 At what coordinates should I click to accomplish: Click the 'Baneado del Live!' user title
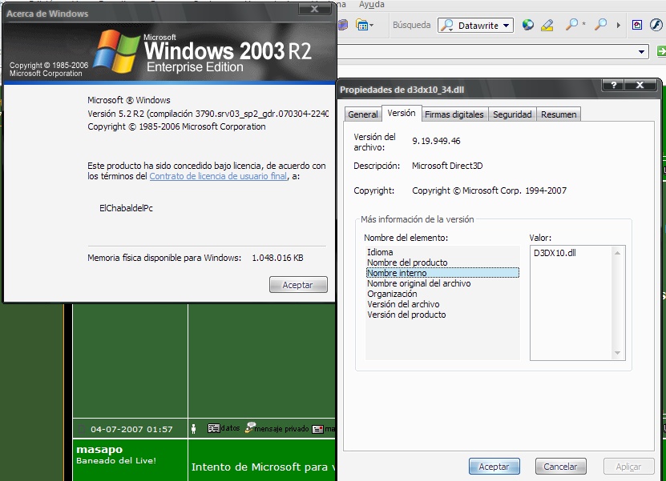[x=116, y=461]
